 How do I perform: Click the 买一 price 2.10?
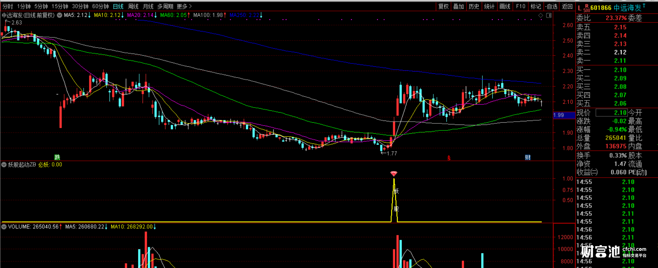click(620, 70)
